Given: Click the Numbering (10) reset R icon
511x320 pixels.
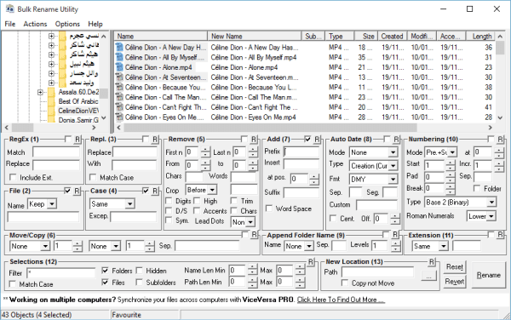Looking at the screenshot, I should [500, 140].
